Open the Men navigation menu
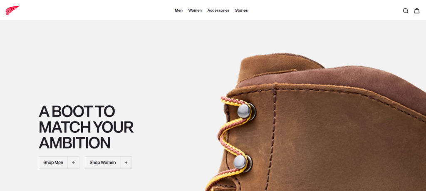426x191 pixels. 179,10
